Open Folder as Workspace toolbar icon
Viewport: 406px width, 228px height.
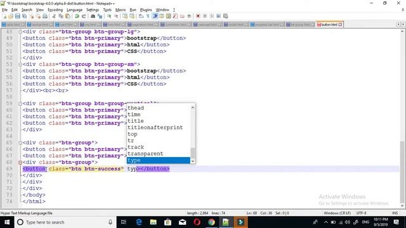182,16
